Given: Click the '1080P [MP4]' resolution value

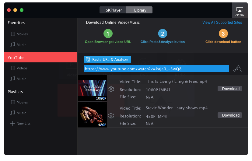Looking at the screenshot, I should pos(158,90).
